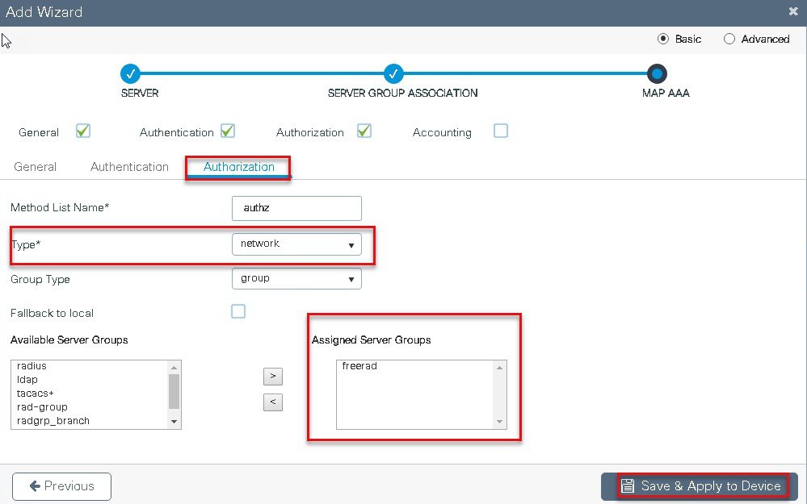Edit the Method List Name field
This screenshot has height=504, width=807.
[296, 208]
